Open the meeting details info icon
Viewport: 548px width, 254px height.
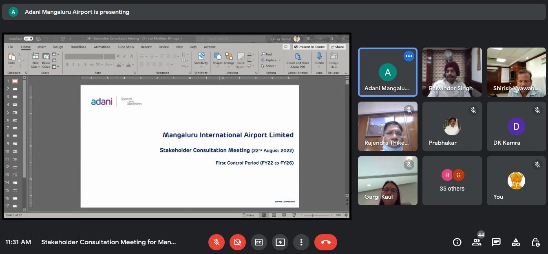[457, 242]
